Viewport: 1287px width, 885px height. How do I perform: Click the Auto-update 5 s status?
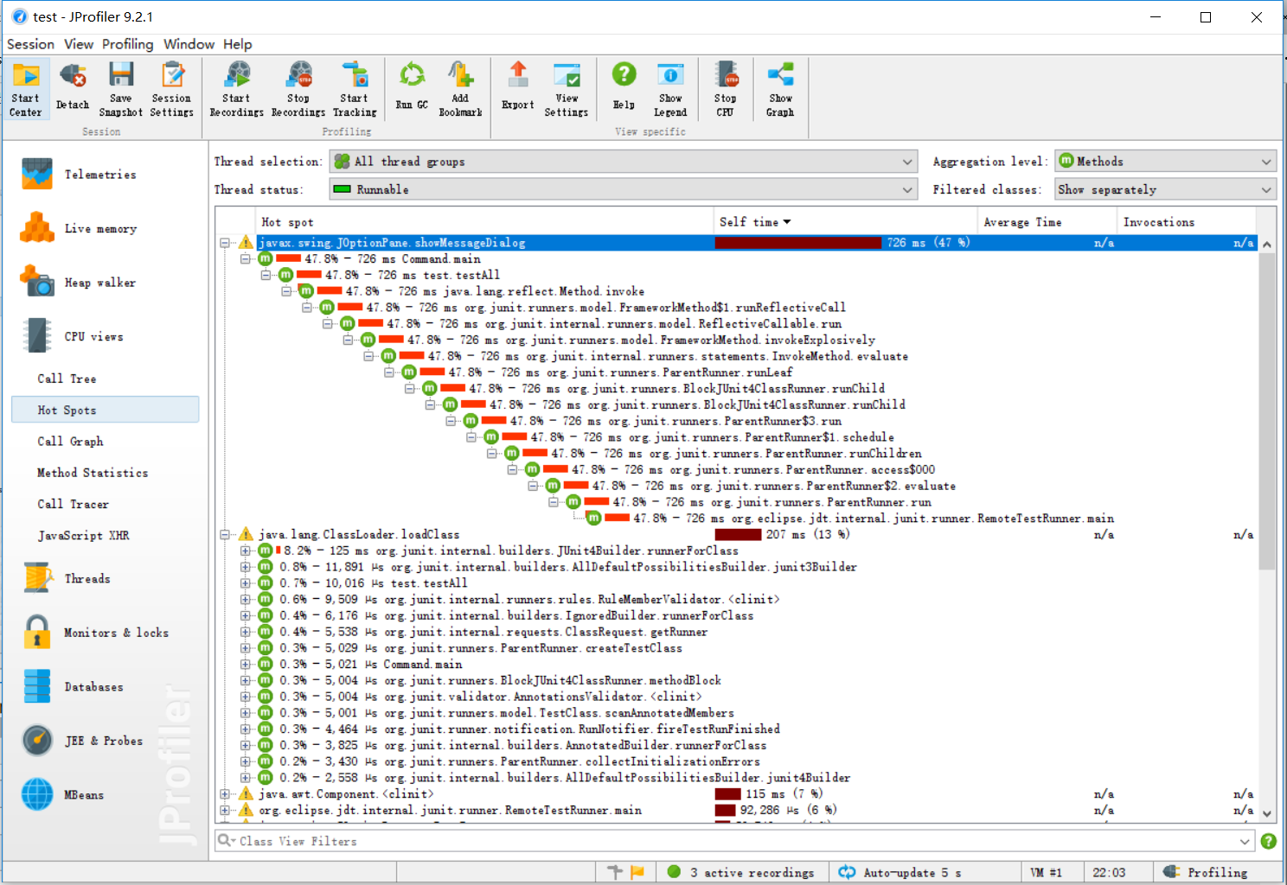pyautogui.click(x=900, y=872)
